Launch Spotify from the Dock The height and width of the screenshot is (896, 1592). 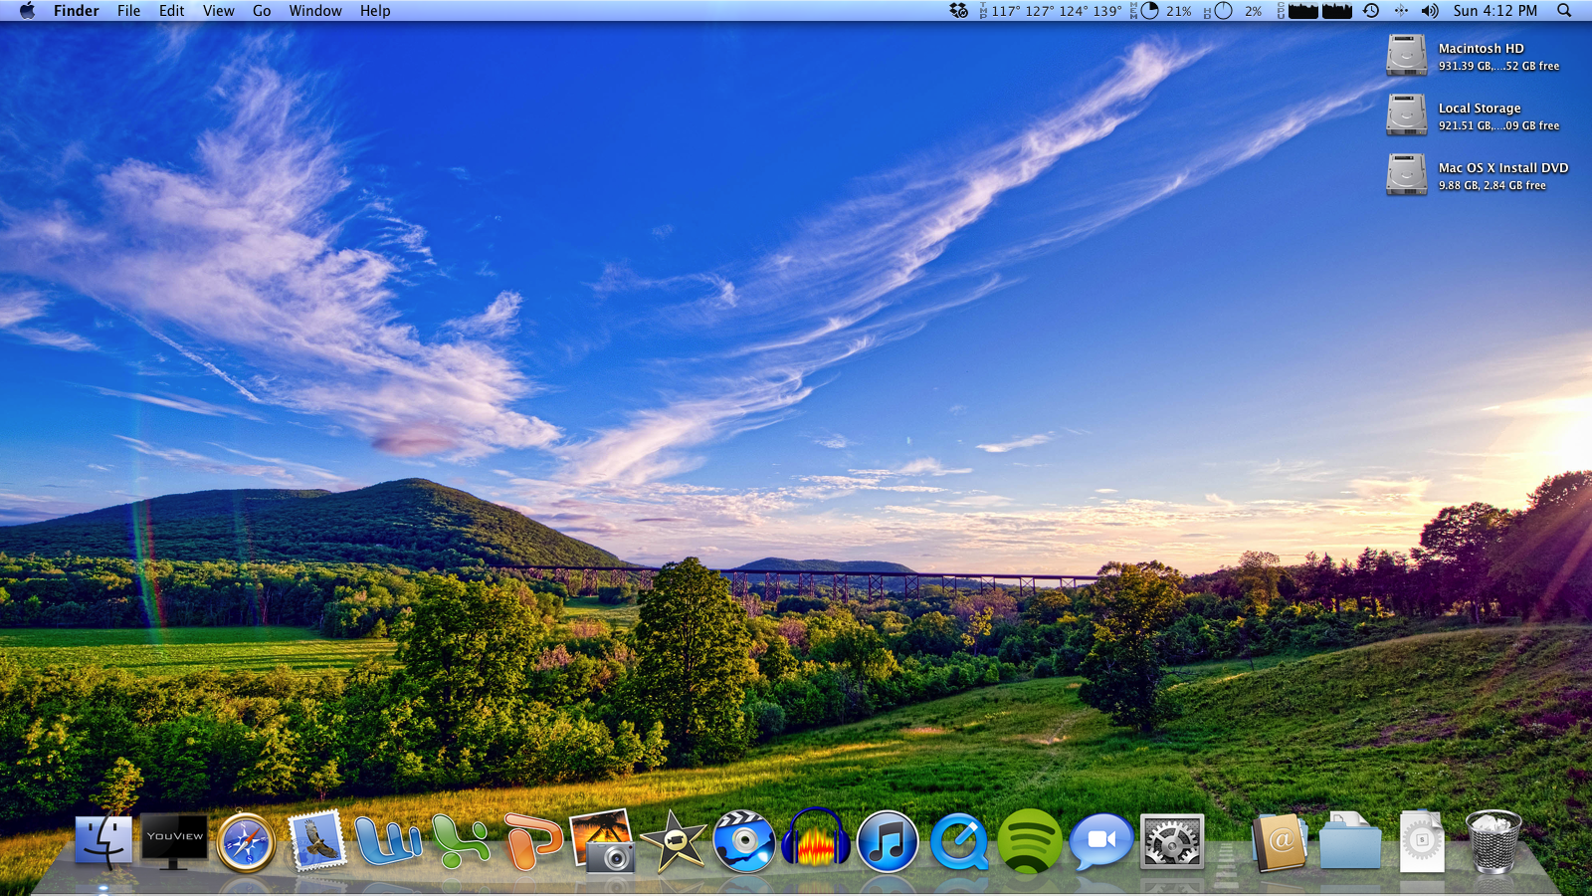1030,842
